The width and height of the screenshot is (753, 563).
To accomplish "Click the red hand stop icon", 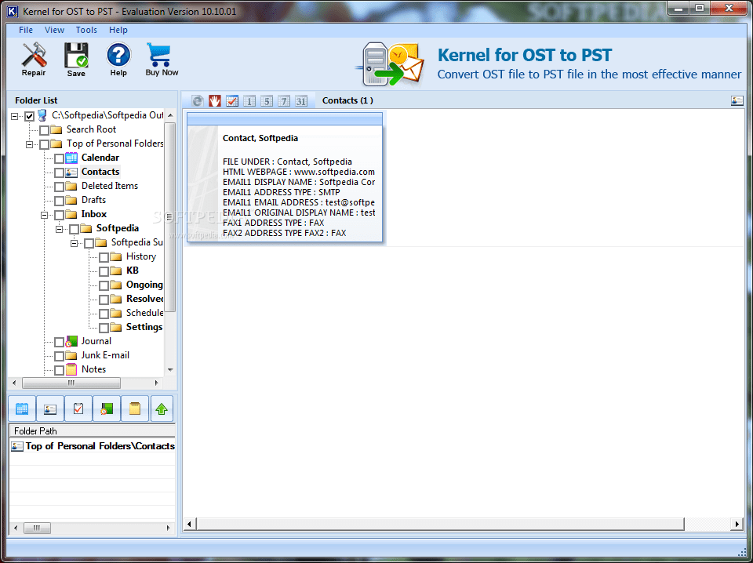I will (215, 101).
